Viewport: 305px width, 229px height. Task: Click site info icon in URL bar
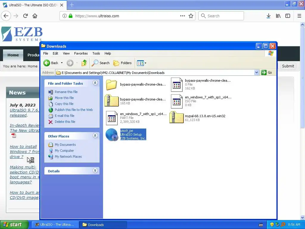click(65, 16)
